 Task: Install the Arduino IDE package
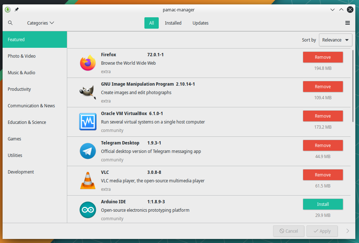click(x=323, y=204)
